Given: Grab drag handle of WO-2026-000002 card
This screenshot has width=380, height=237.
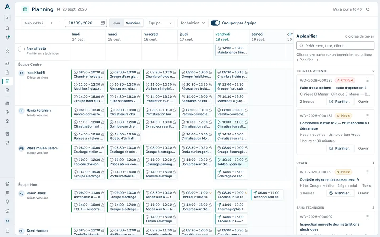Looking at the screenshot, I should 367,217.
